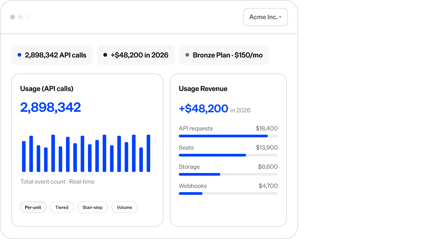447x239 pixels.
Task: Click the gray dot beside Bronze Plan
Action: [187, 55]
